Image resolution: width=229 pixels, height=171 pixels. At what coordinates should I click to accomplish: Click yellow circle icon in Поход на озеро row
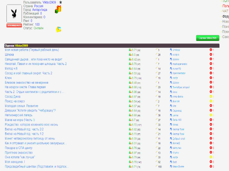pos(211,101)
